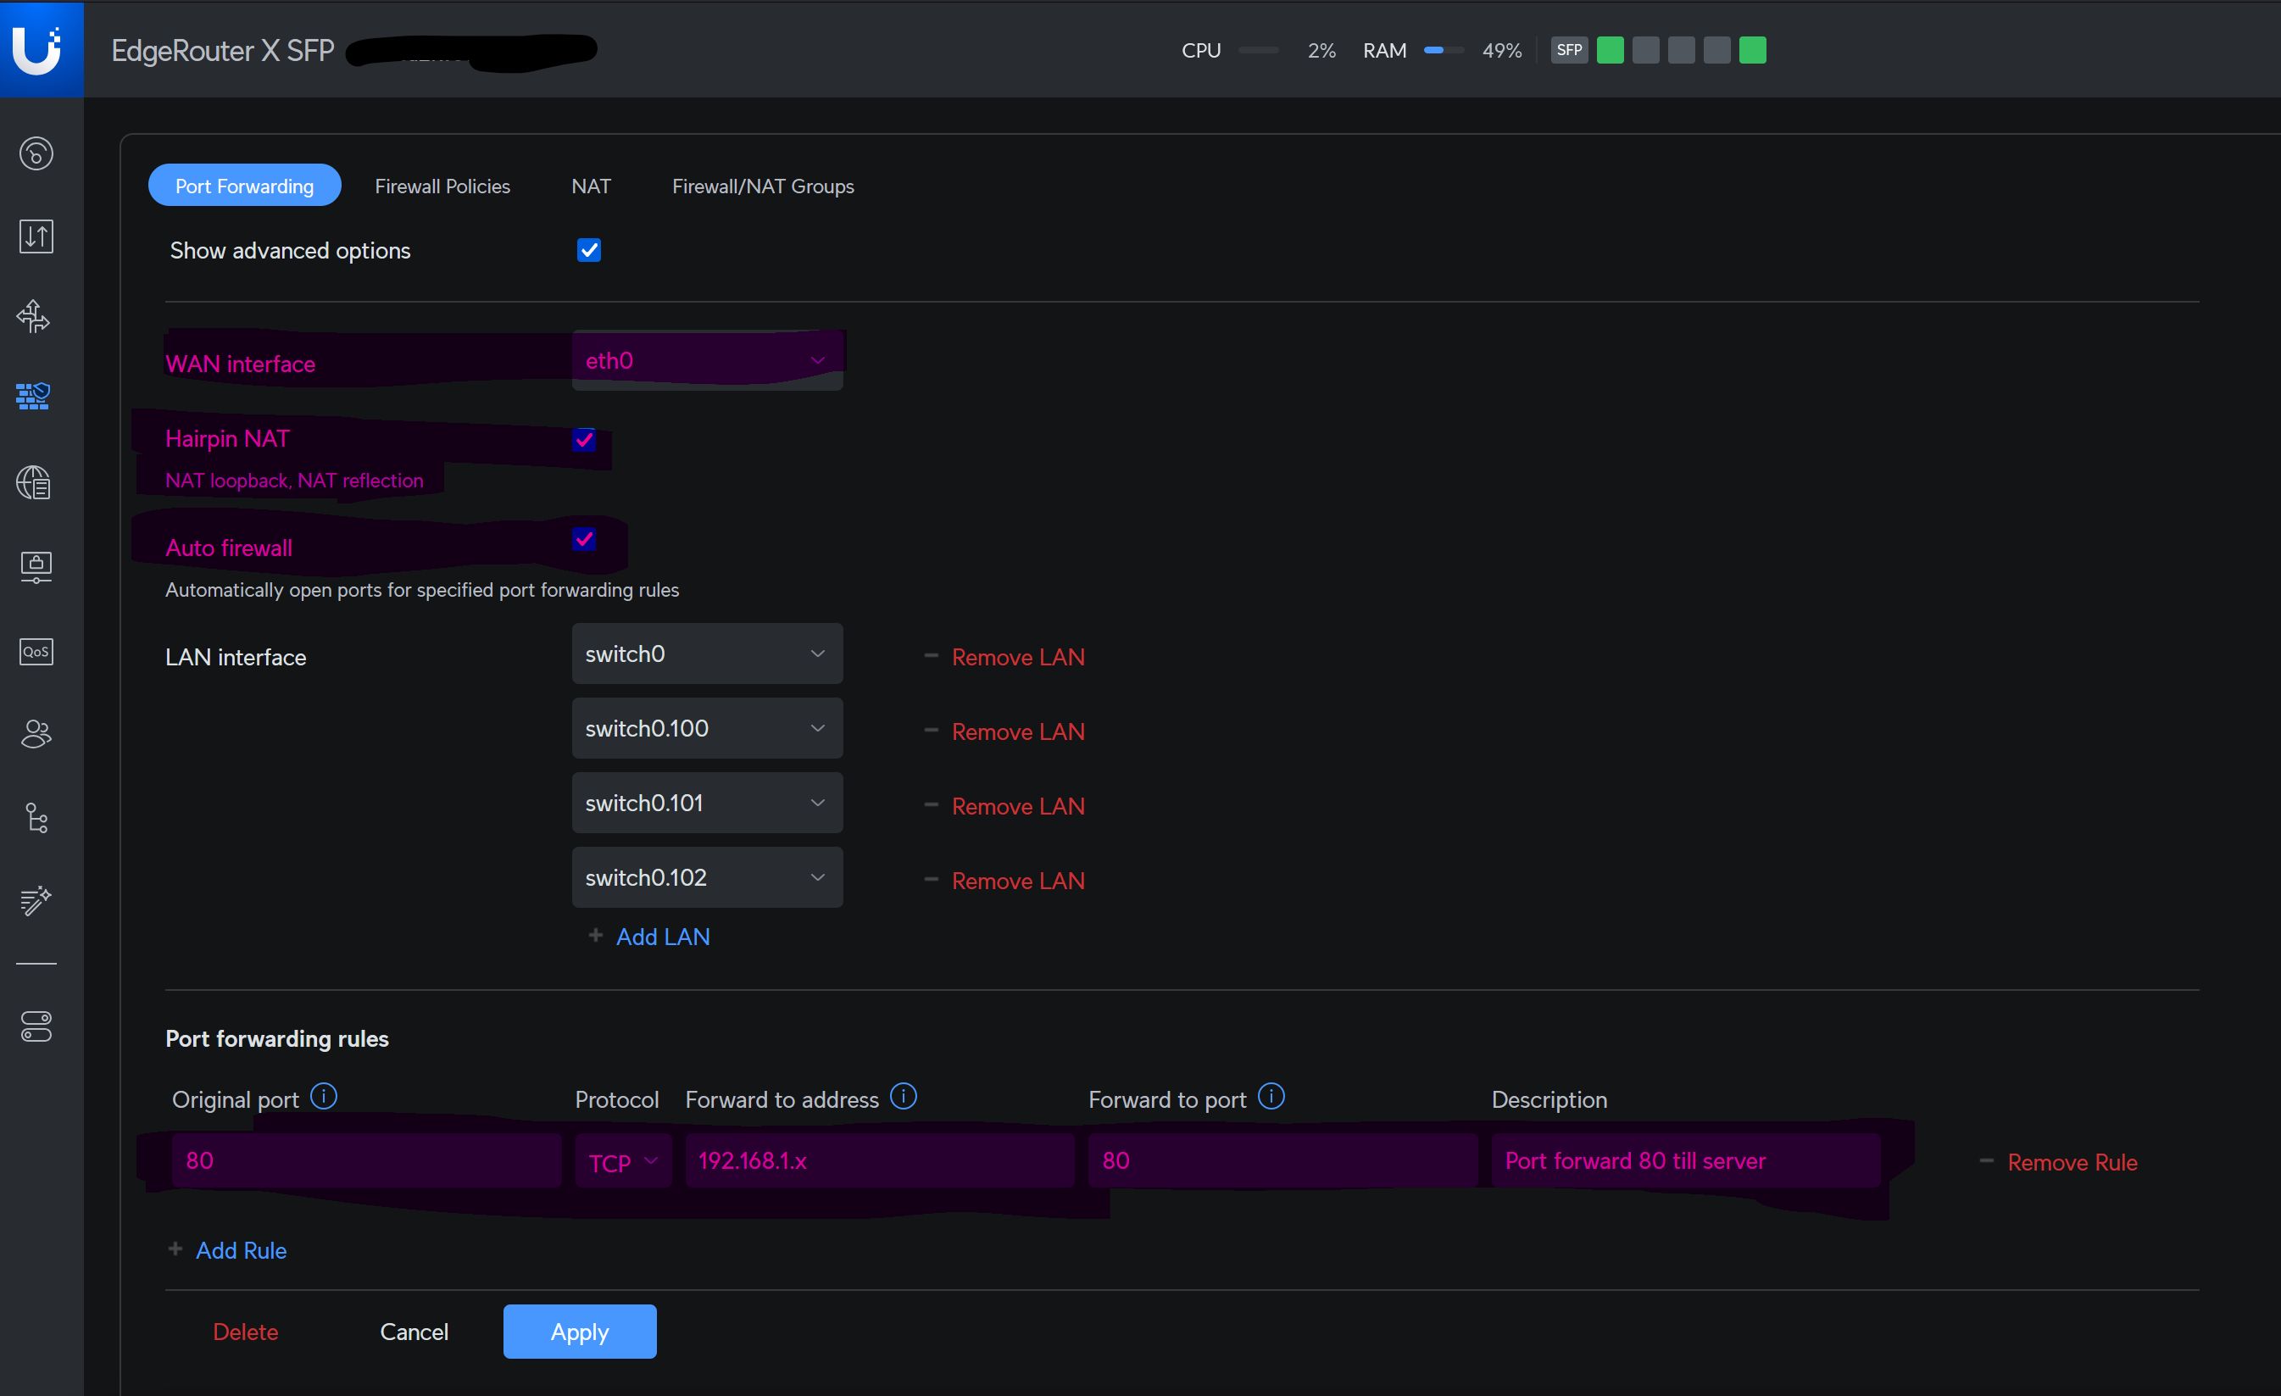The height and width of the screenshot is (1396, 2281).
Task: Click Add LAN
Action: coord(650,937)
